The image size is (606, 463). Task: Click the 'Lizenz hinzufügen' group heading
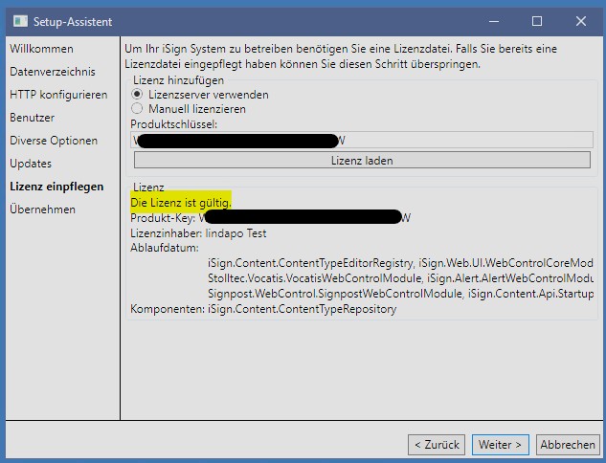(179, 80)
